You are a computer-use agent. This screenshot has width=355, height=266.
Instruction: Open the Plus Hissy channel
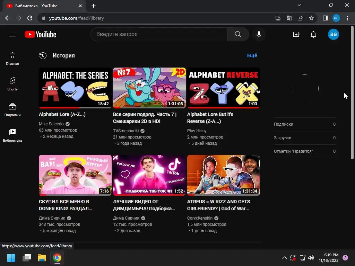(197, 131)
